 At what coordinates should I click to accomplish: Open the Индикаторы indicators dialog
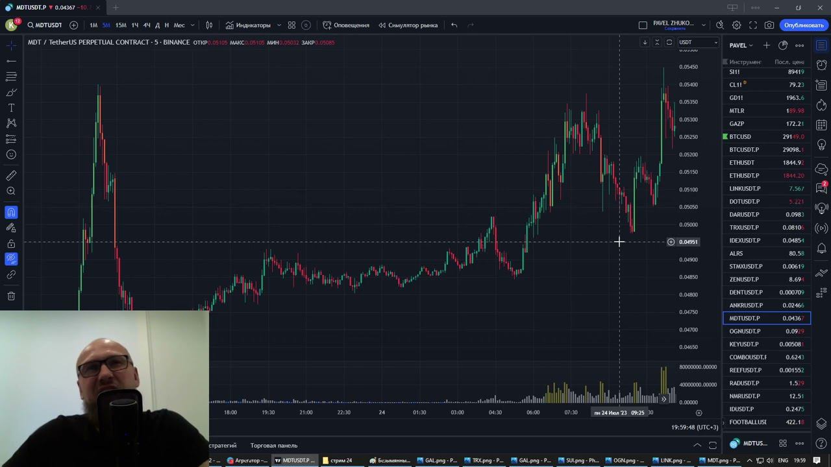[248, 25]
